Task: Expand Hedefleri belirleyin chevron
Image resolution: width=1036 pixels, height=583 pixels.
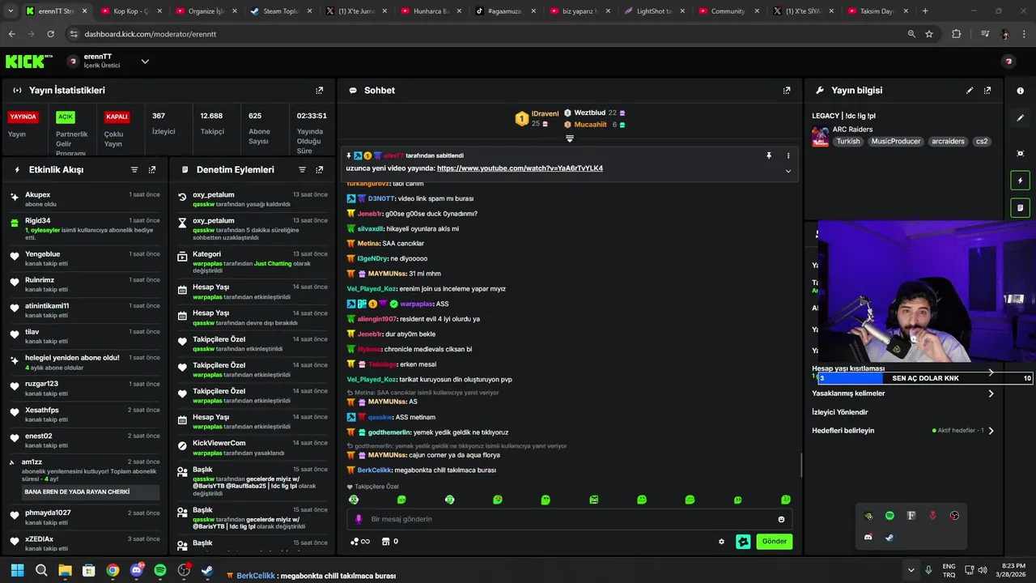Action: (991, 431)
